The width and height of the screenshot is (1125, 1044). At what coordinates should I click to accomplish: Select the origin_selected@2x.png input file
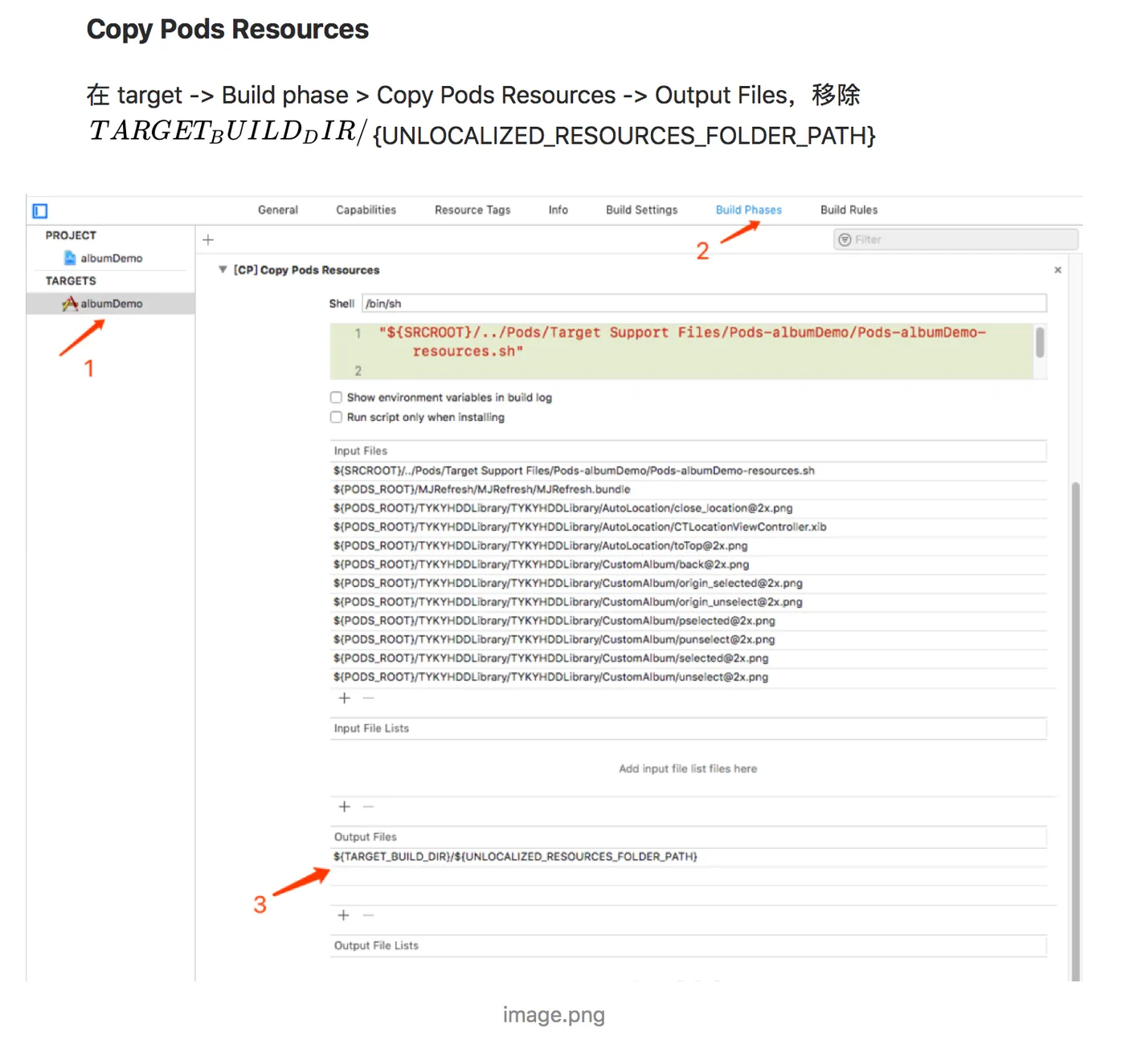click(x=689, y=583)
